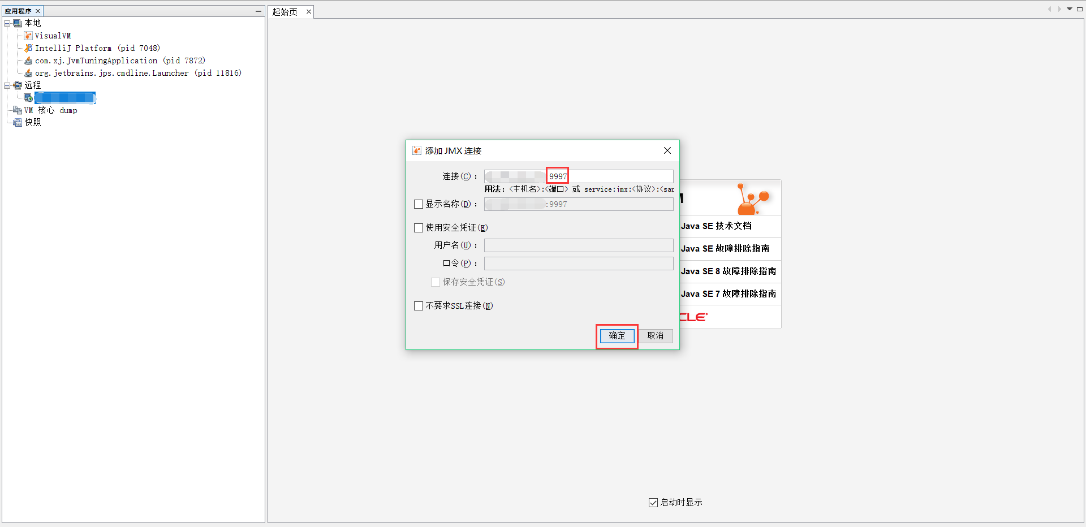Collapse the 远程 tree node
1086x527 pixels.
tap(7, 85)
